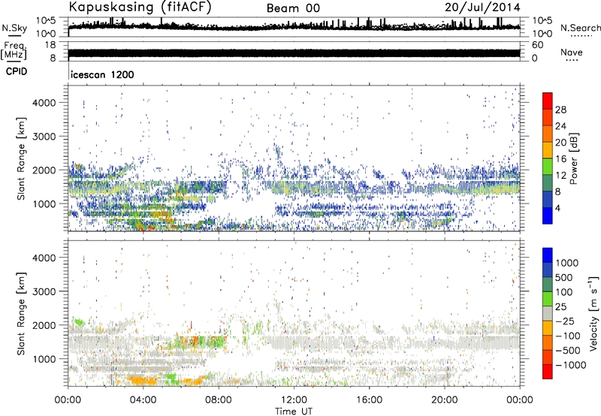Click the green velocity patch near 2000 km after 00:00

pyautogui.click(x=79, y=322)
